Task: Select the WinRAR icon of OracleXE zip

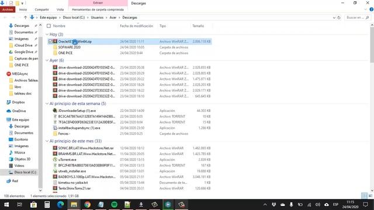Action: [x=55, y=41]
